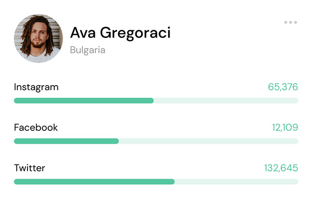
Task: Select the Facebook label
Action: point(36,127)
